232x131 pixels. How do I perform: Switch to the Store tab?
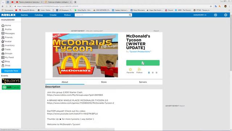[104, 82]
